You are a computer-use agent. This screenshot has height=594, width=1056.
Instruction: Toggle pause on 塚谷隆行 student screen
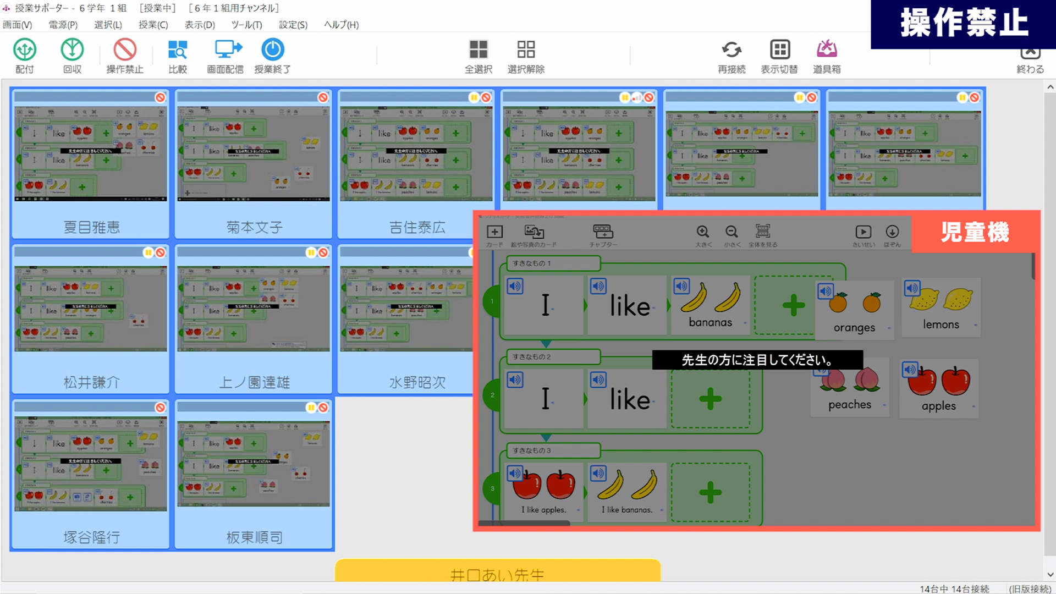tap(145, 408)
